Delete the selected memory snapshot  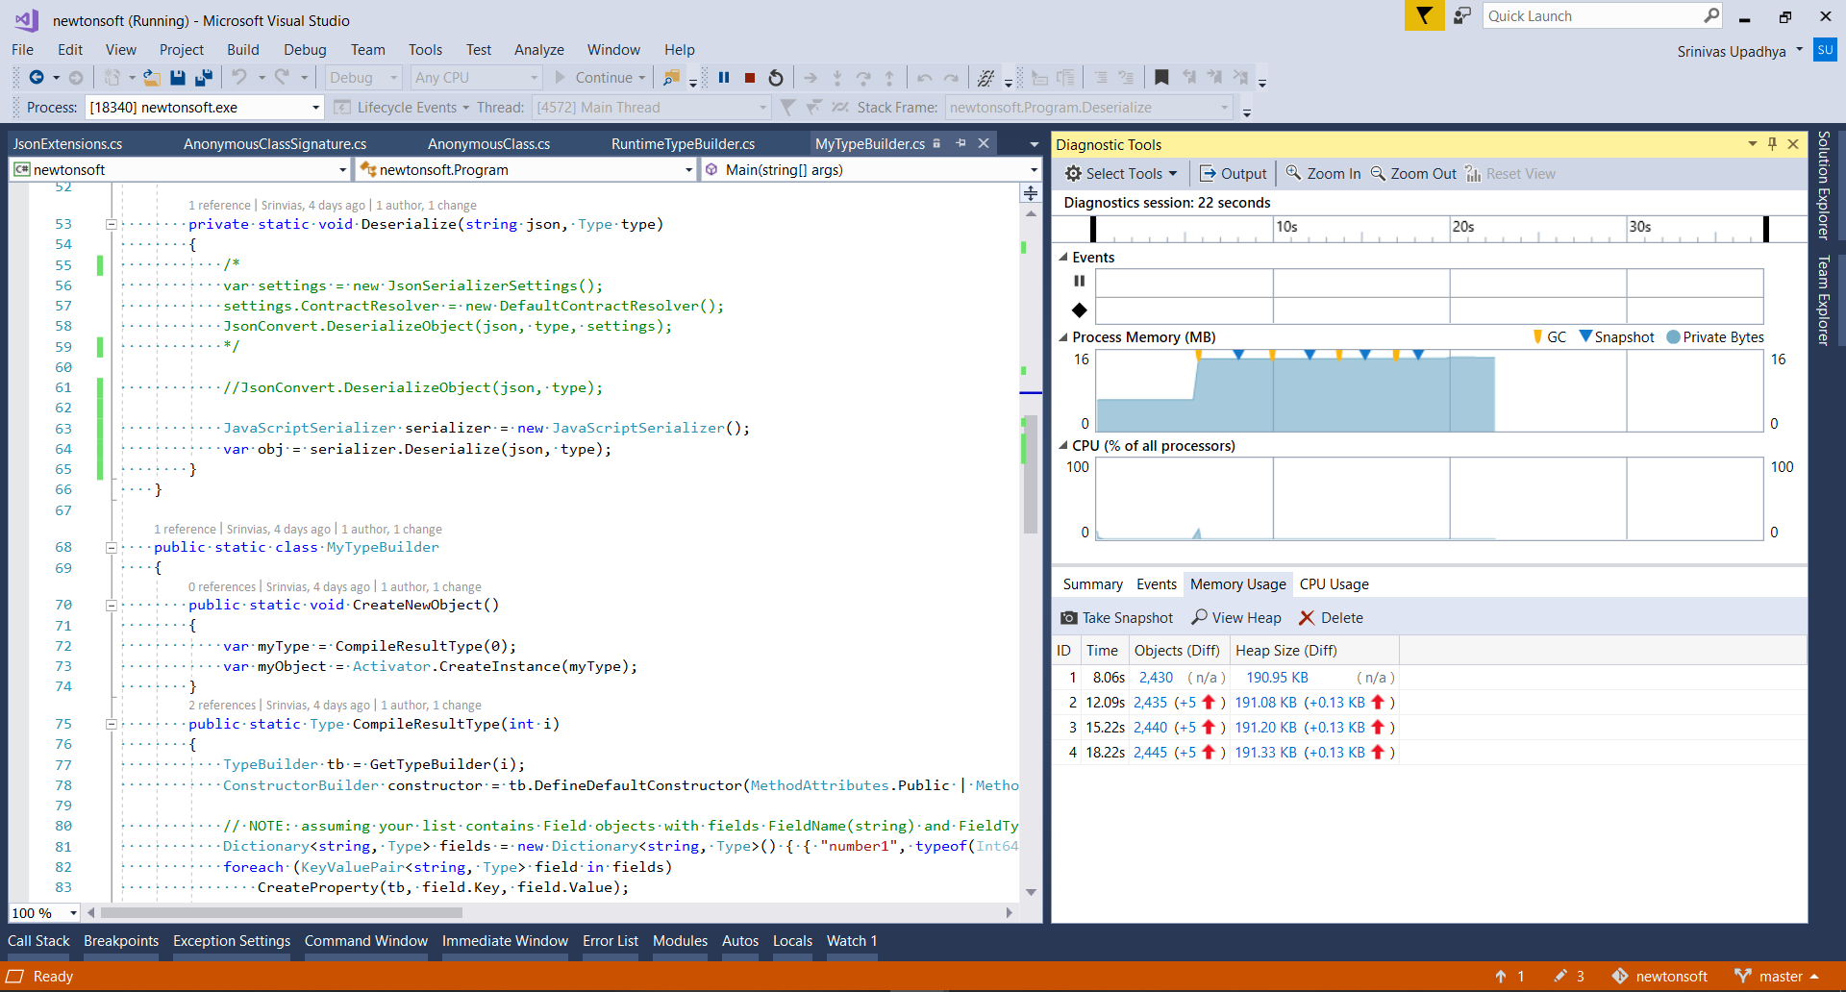pos(1331,618)
